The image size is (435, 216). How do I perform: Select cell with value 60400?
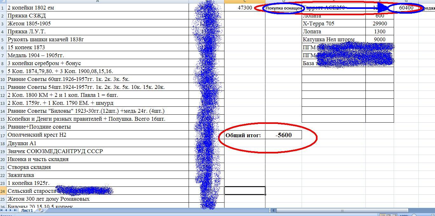pos(406,8)
